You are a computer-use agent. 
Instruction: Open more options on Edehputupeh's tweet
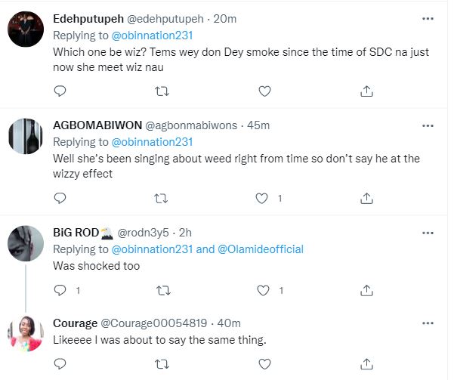coord(428,18)
